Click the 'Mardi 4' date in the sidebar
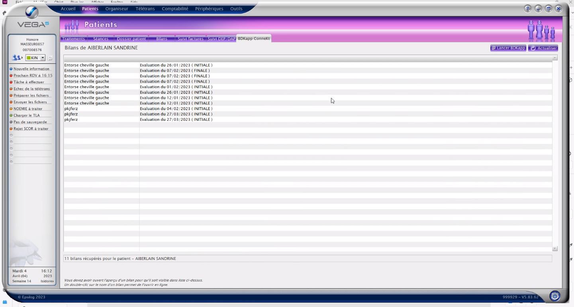This screenshot has height=307, width=574. [x=20, y=271]
